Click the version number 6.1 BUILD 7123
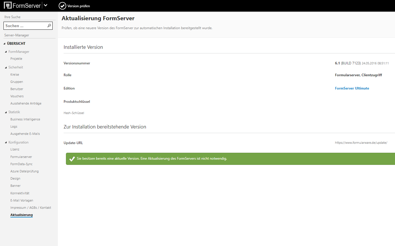This screenshot has width=395, height=246. tap(348, 63)
